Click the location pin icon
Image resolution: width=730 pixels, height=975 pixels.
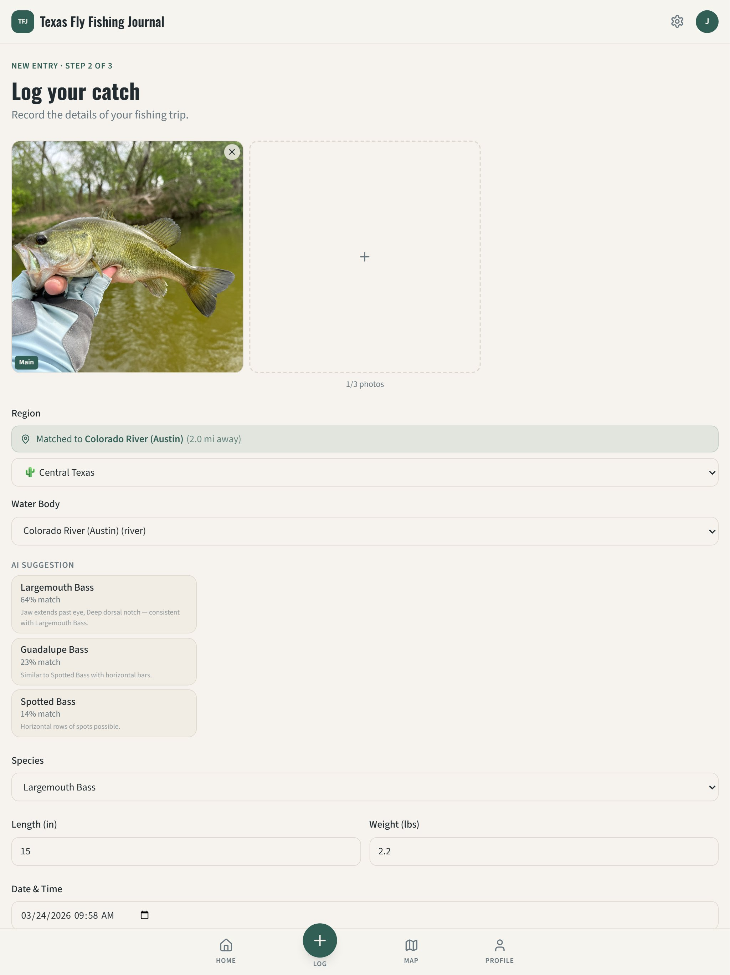pos(26,439)
